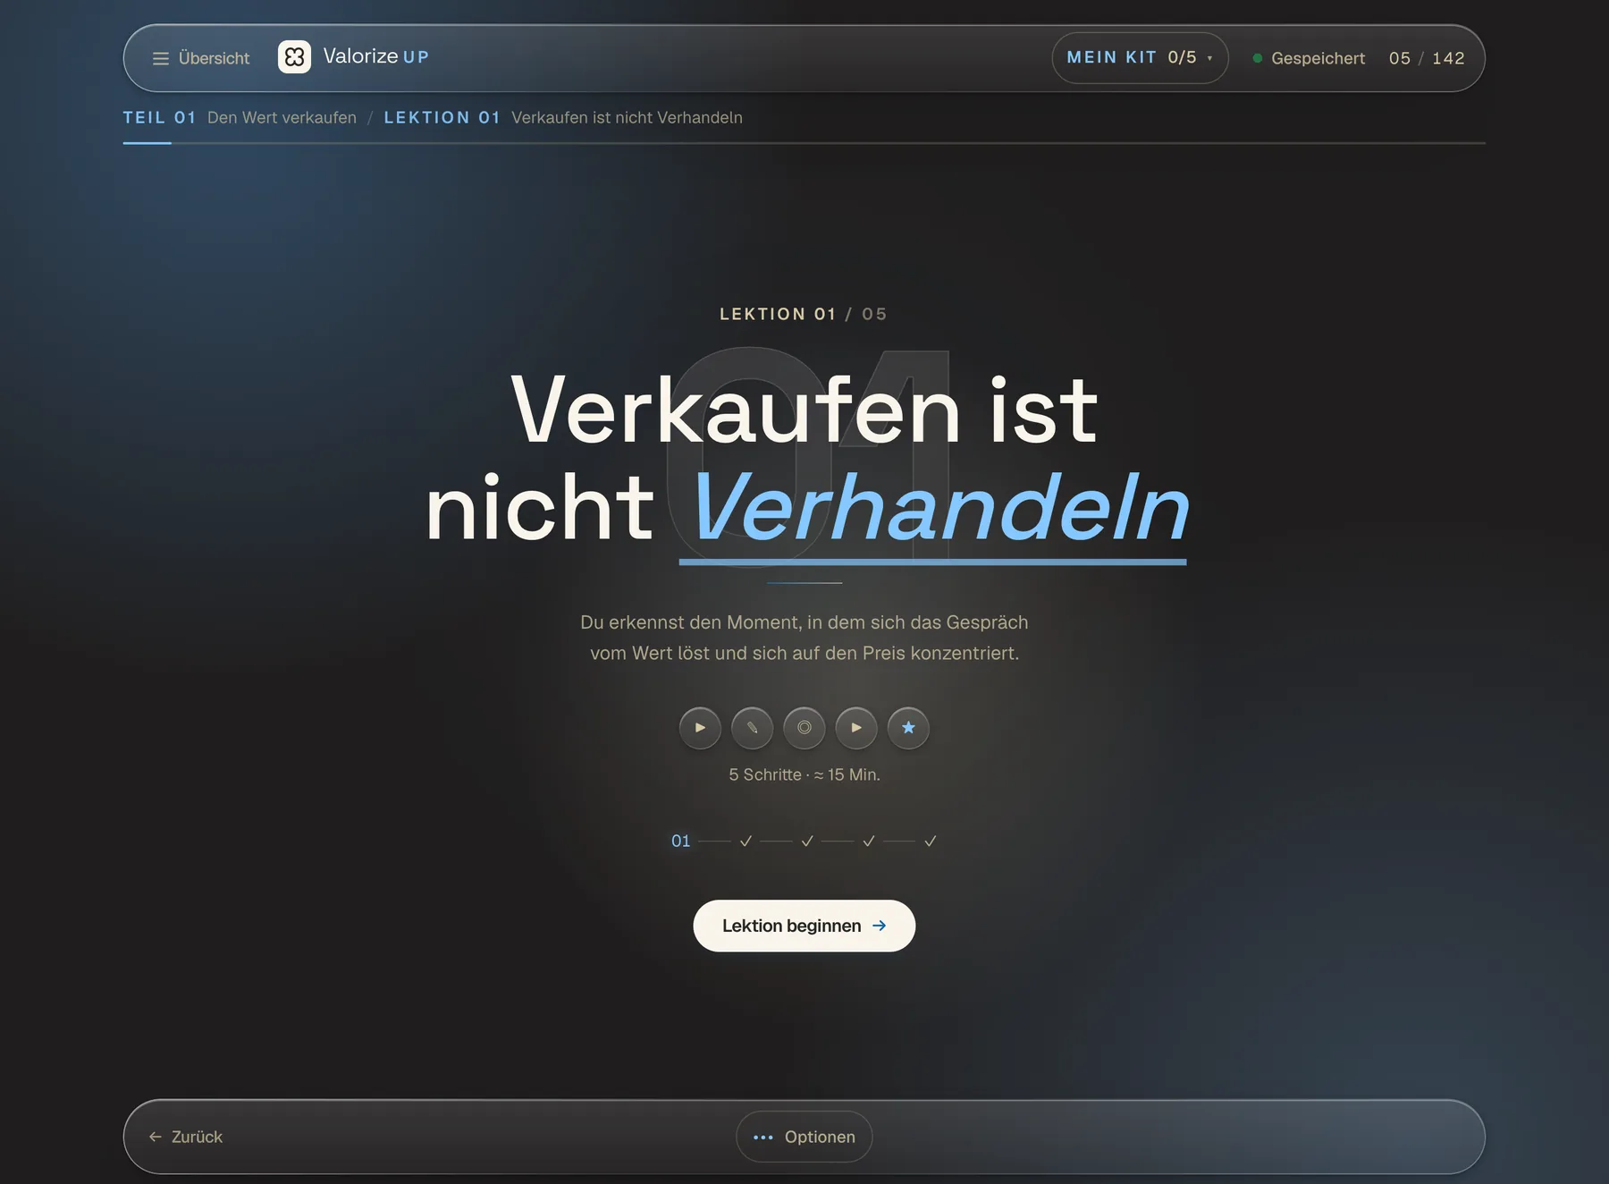Open the Optionen menu
The image size is (1609, 1184).
[x=804, y=1137]
